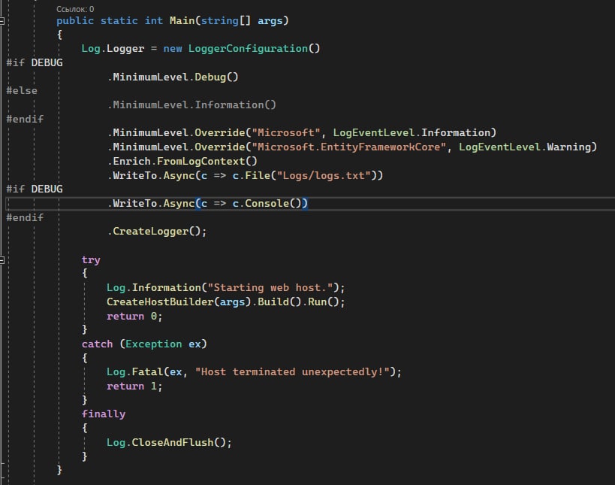
Task: Click the "Microsoft.EntityFrameworkCore" string literal
Action: point(348,147)
